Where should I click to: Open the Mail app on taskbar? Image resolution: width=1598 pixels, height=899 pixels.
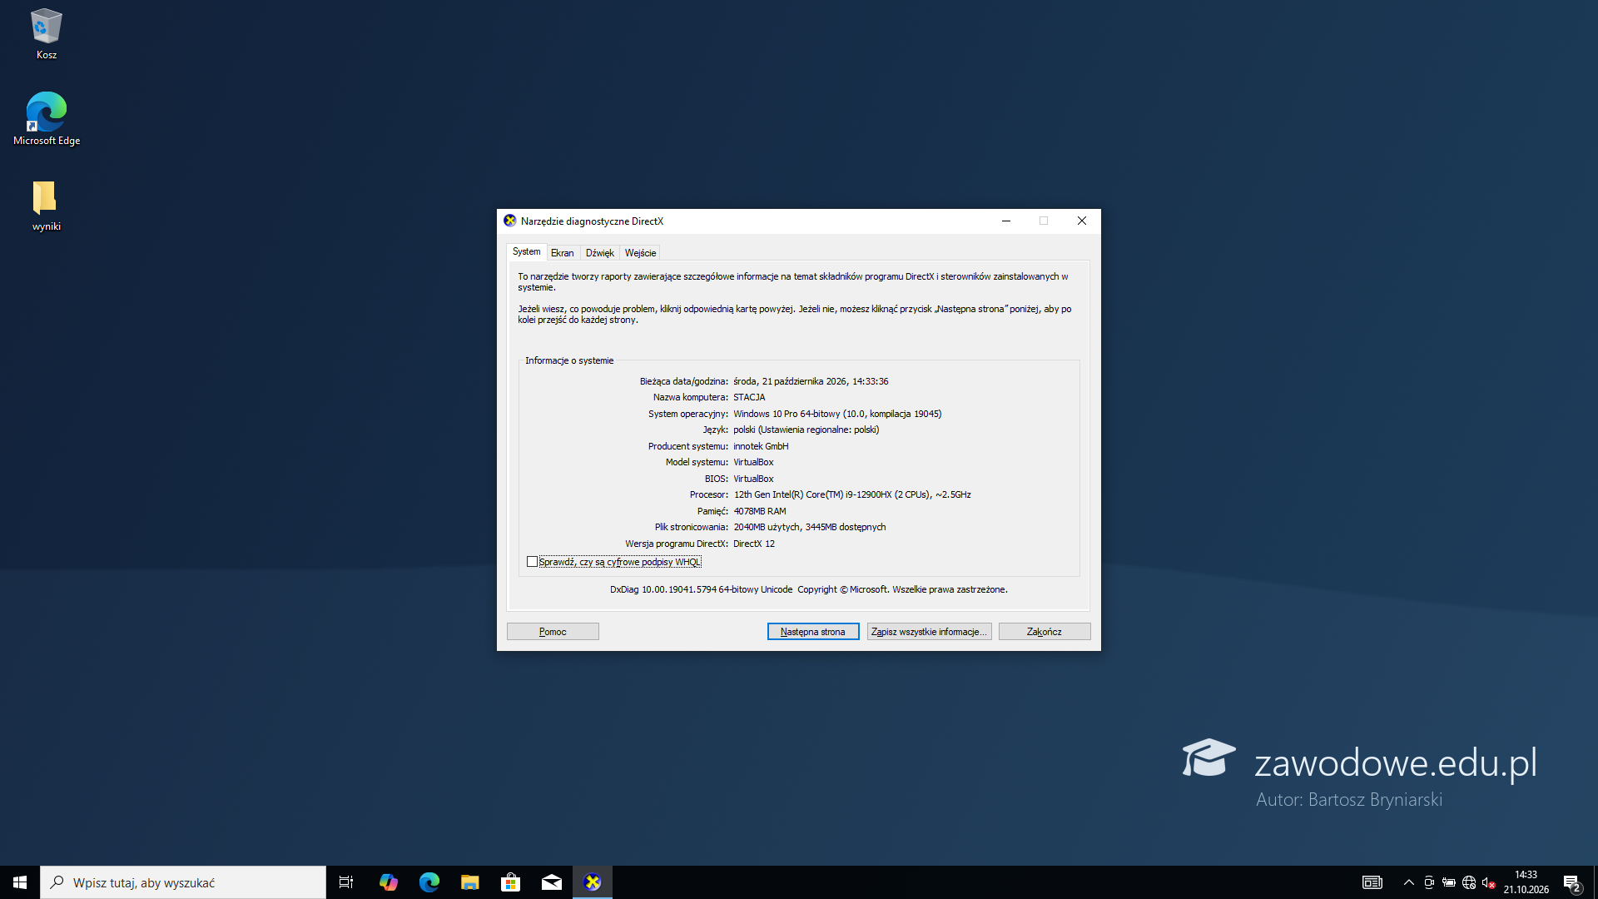[552, 882]
